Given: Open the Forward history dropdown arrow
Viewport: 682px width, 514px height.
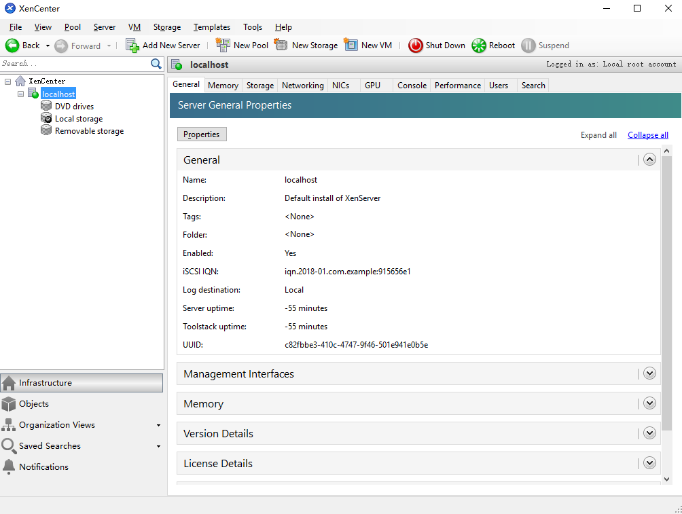Looking at the screenshot, I should click(109, 45).
